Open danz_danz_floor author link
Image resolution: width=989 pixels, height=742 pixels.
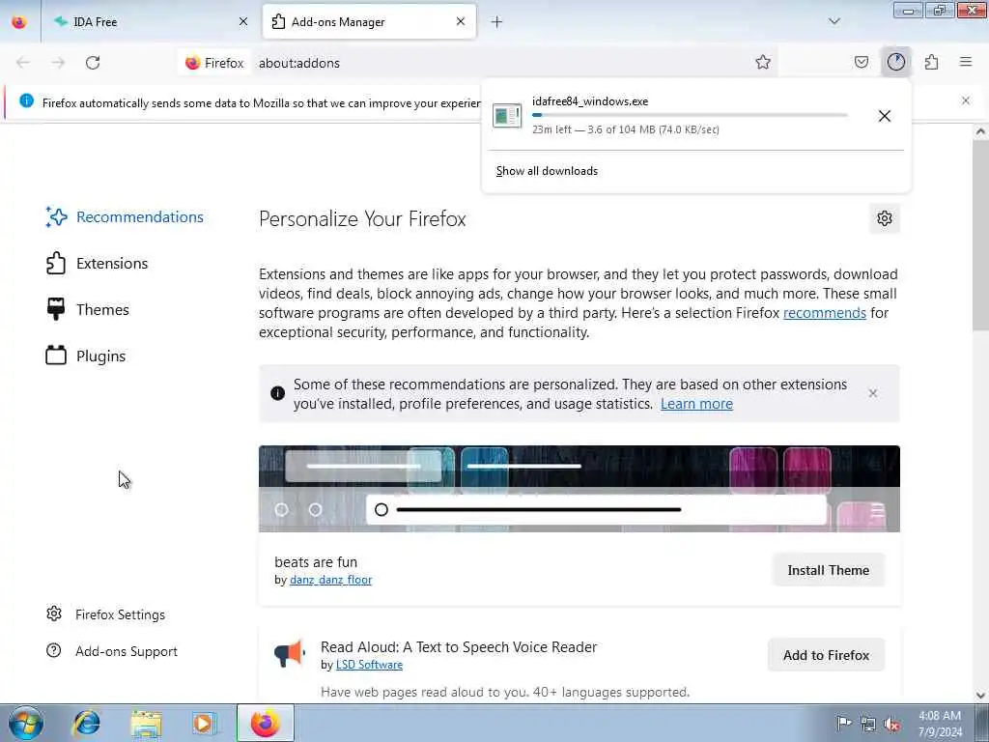[x=330, y=580]
